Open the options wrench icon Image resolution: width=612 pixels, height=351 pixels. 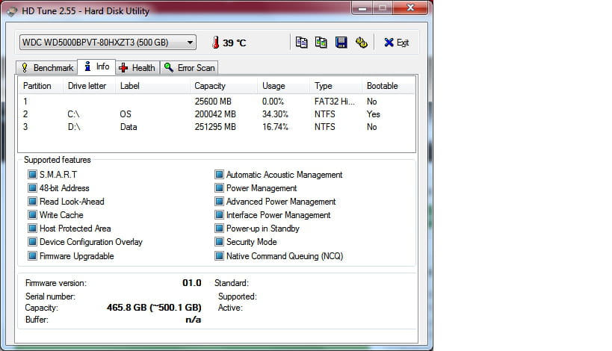(362, 42)
